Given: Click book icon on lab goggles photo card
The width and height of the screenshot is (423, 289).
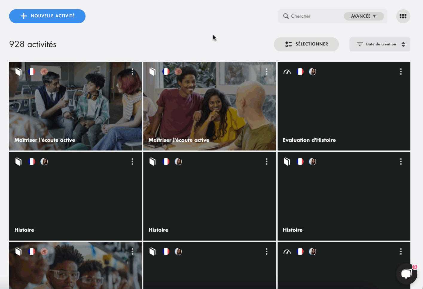Looking at the screenshot, I should [x=19, y=252].
